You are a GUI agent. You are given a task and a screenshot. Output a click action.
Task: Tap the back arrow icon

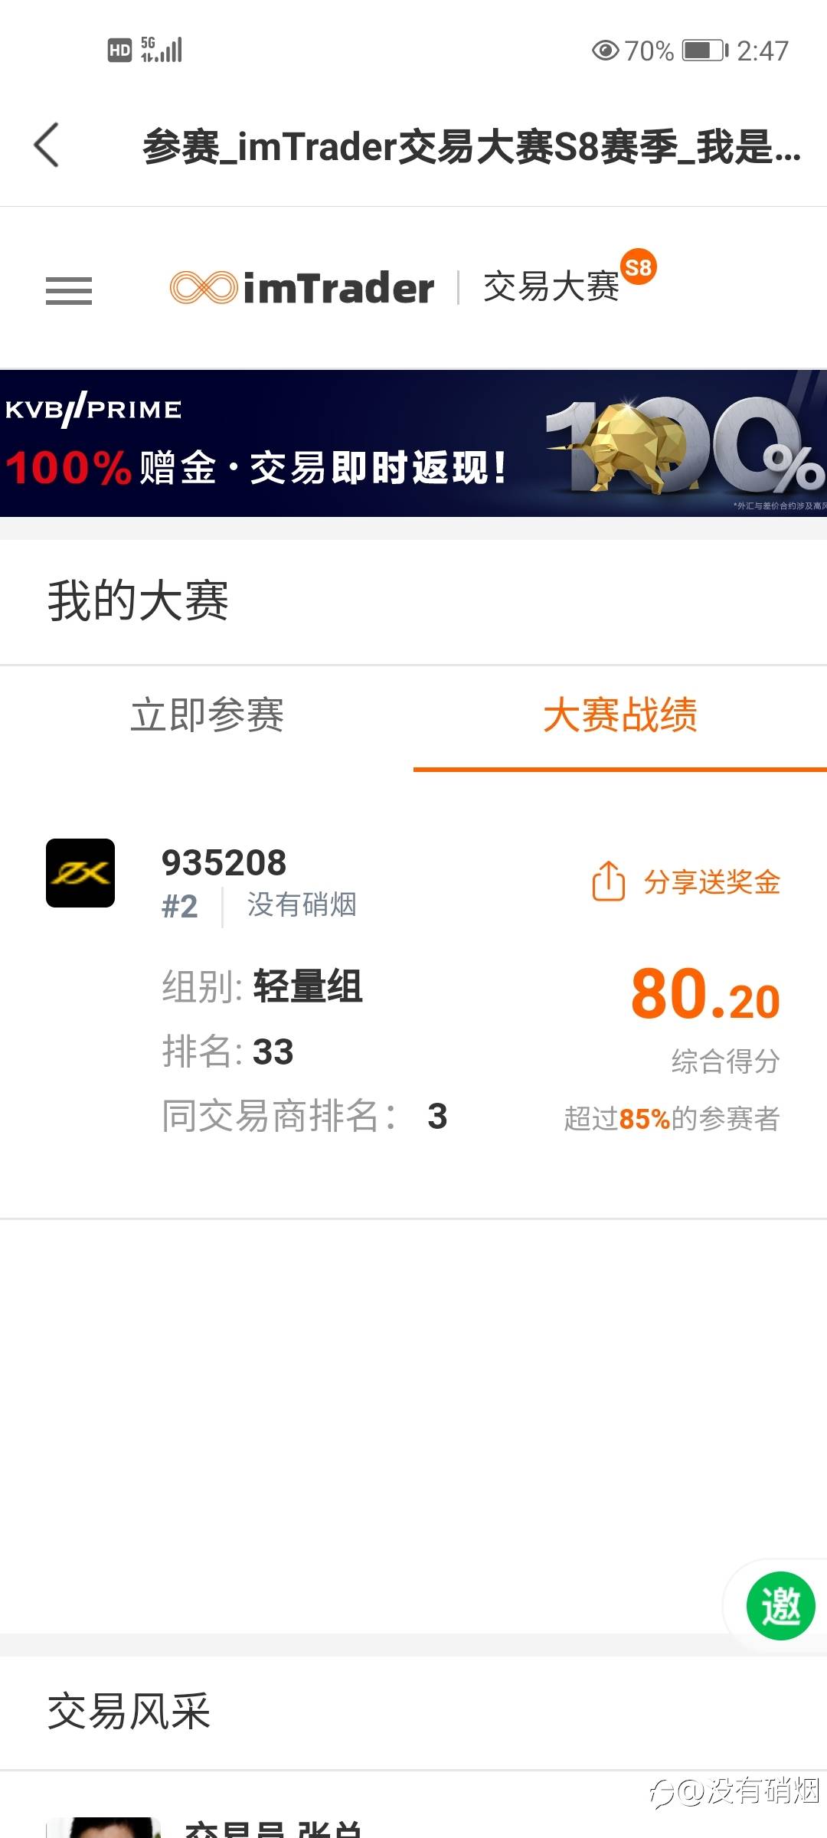(47, 145)
